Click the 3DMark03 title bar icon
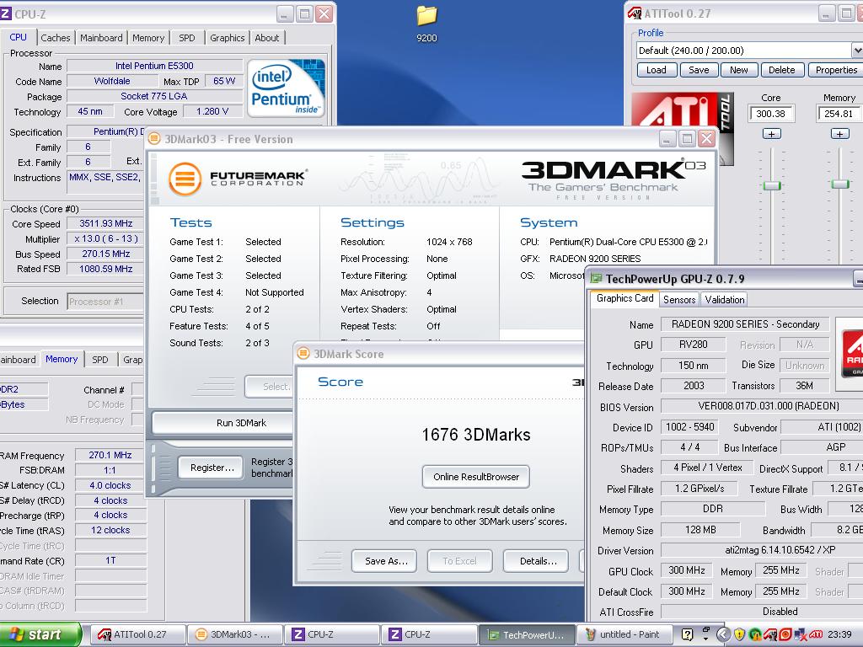Viewport: 863px width, 647px height. click(x=154, y=139)
